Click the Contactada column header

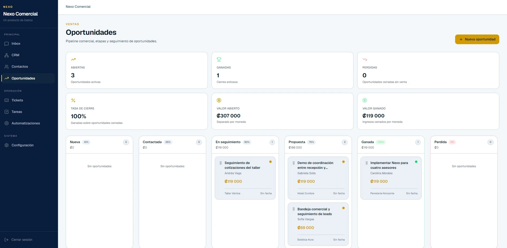[x=172, y=144]
